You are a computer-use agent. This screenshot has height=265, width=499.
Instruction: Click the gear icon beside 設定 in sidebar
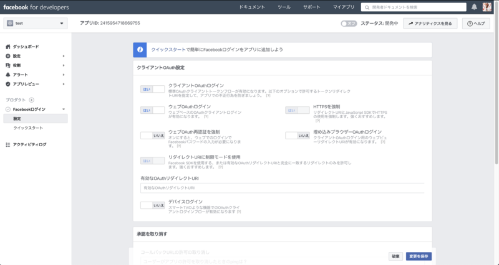[8, 56]
